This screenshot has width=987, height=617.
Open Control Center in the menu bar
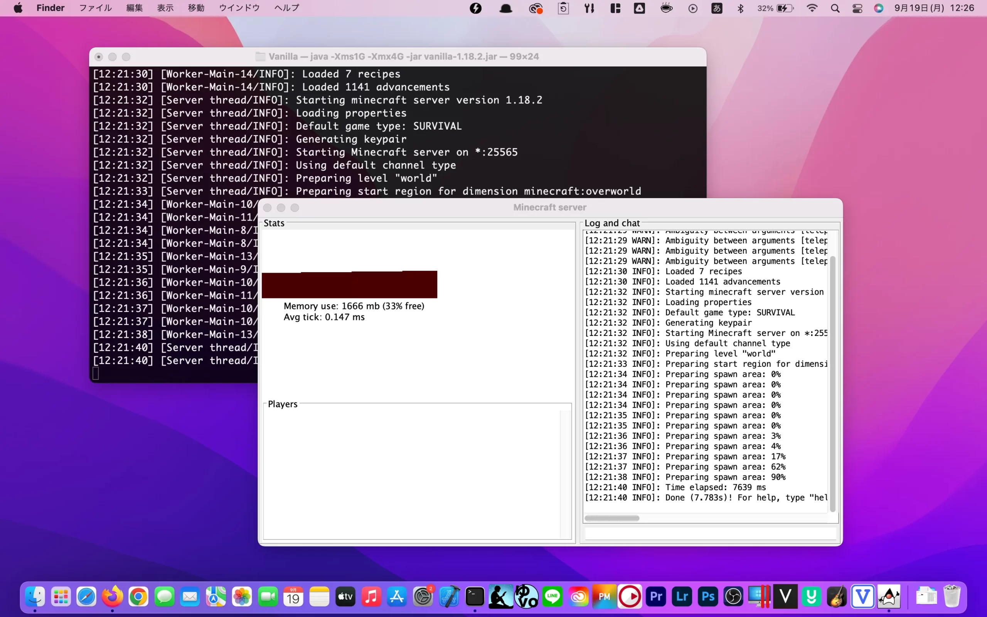click(857, 8)
